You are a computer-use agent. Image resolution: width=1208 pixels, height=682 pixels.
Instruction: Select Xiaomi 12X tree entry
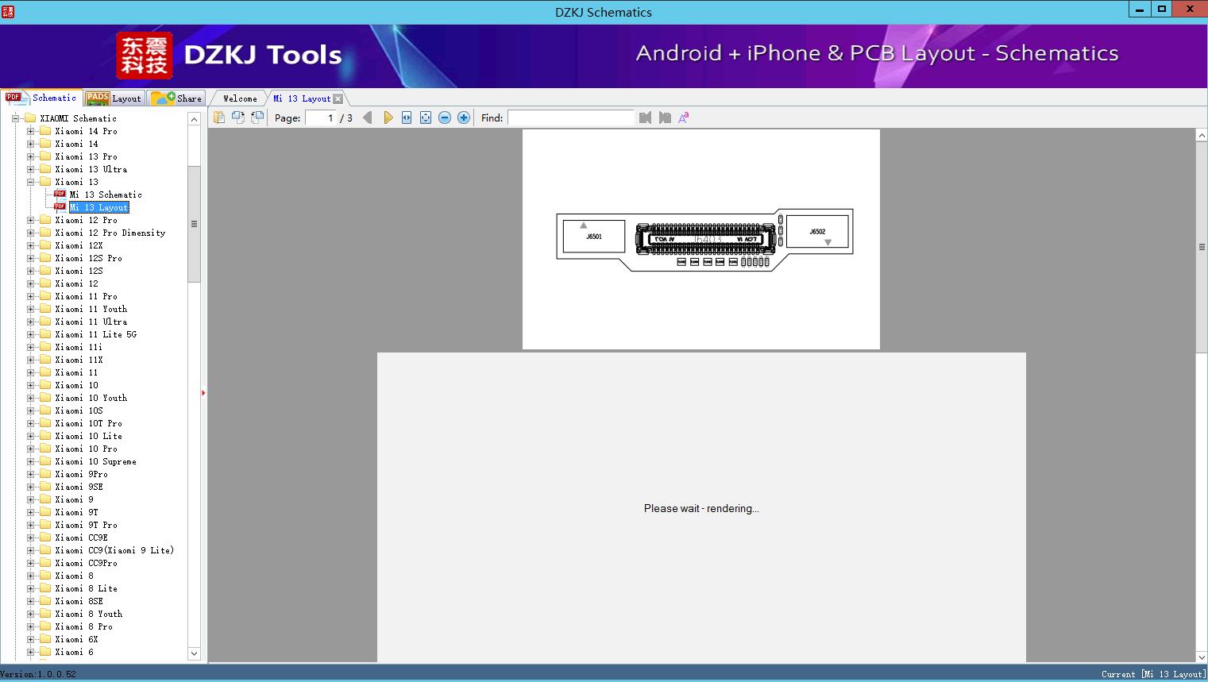[x=79, y=245]
